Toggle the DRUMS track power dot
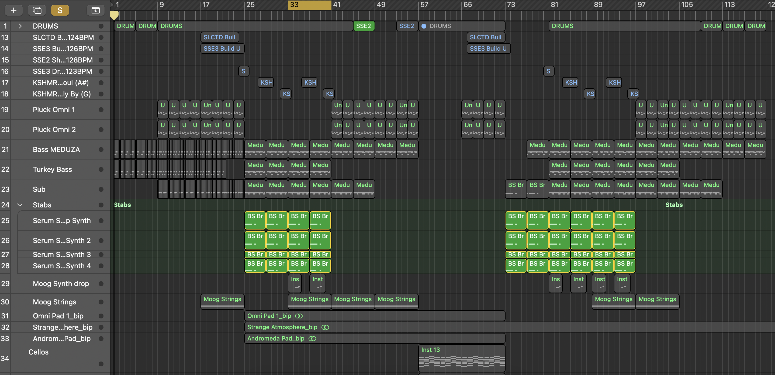This screenshot has height=375, width=775. tap(101, 26)
